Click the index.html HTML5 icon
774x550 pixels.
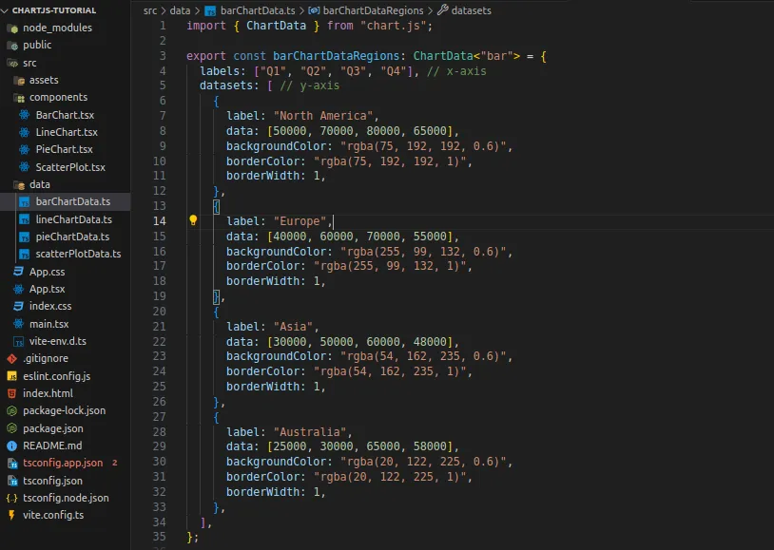click(11, 393)
